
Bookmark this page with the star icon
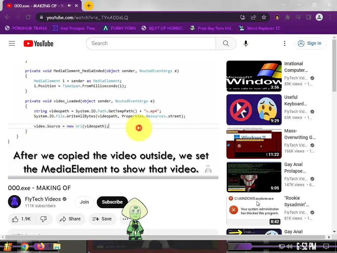click(x=264, y=17)
